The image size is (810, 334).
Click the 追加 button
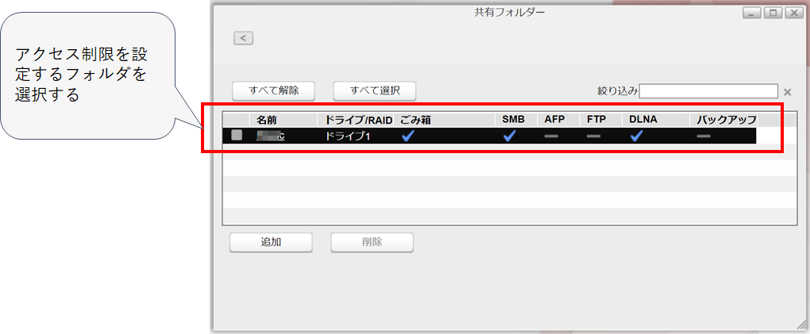271,242
